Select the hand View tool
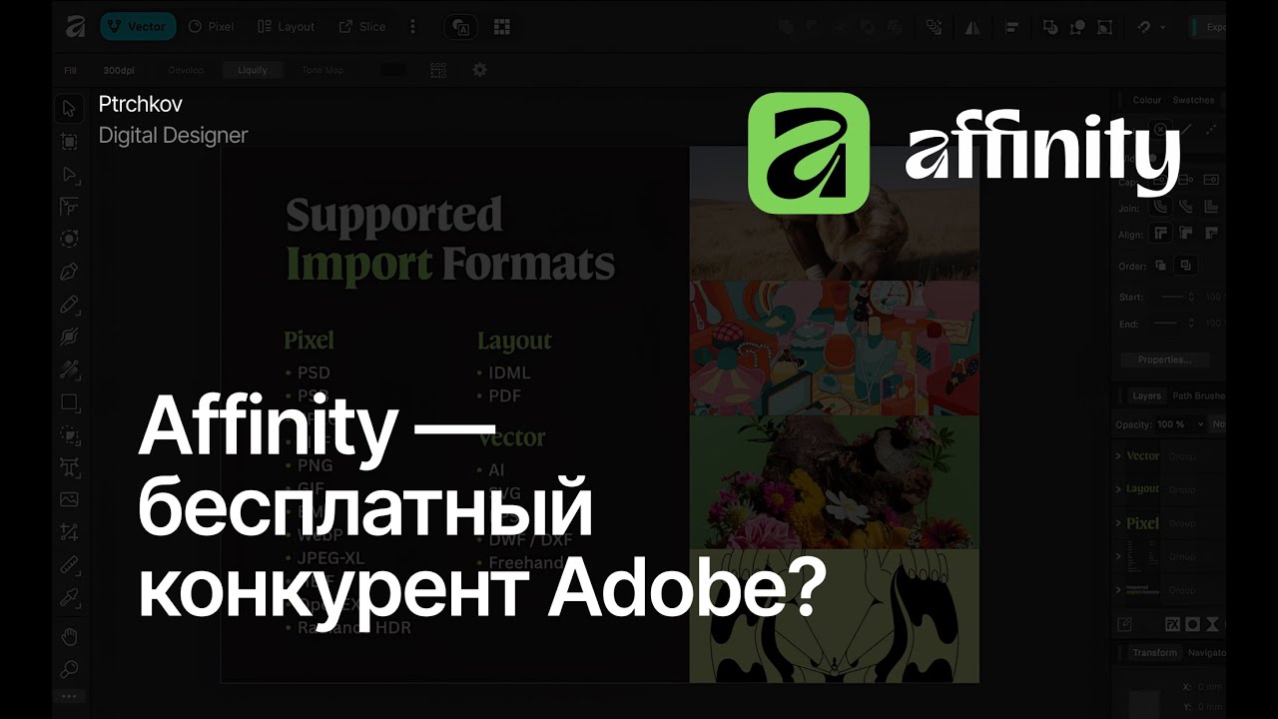 [69, 636]
